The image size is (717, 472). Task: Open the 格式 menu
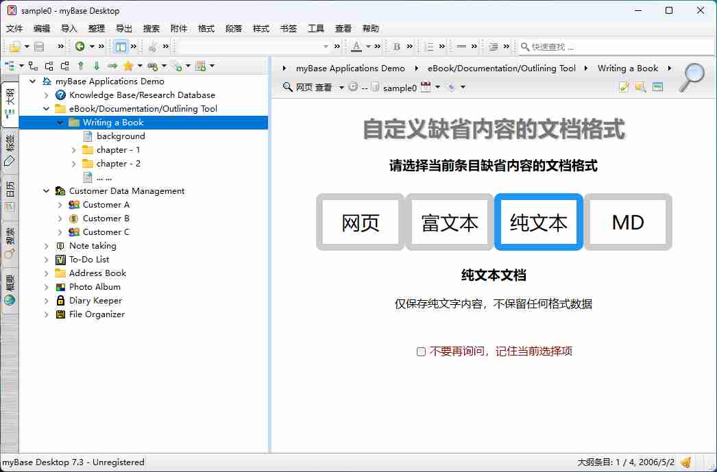pyautogui.click(x=206, y=28)
